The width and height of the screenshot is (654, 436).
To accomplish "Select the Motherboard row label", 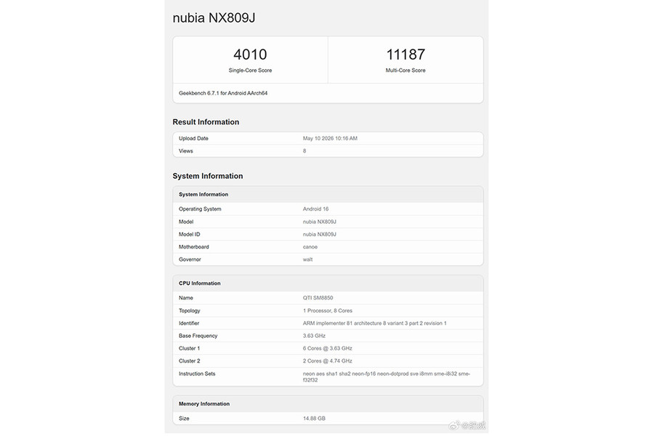I will tap(194, 246).
